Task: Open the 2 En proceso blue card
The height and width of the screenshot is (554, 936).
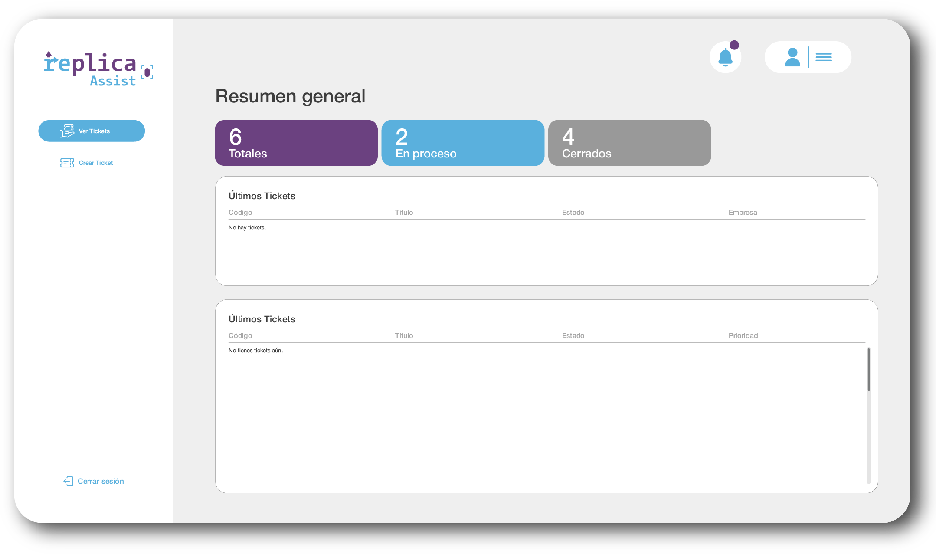Action: coord(463,143)
